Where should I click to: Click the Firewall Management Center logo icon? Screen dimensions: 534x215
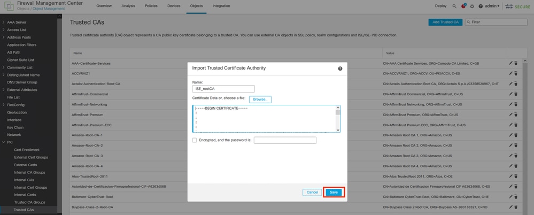pyautogui.click(x=8, y=6)
